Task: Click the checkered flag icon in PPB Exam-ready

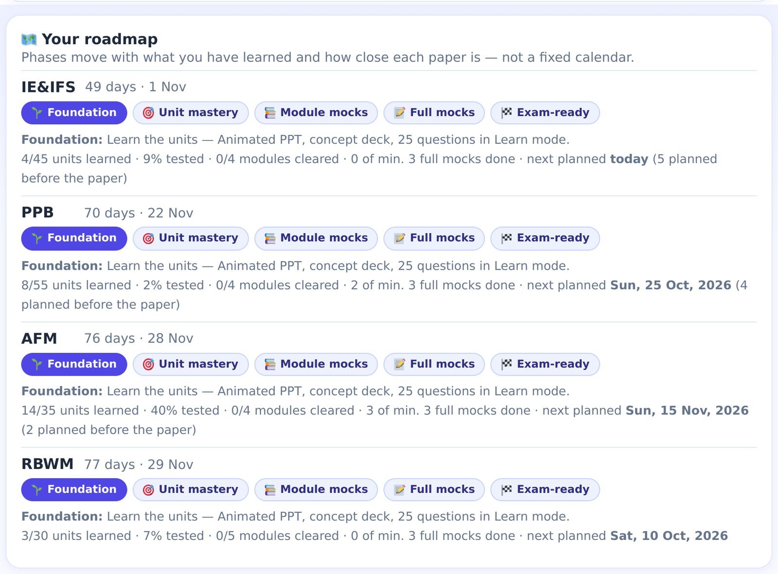Action: (507, 238)
